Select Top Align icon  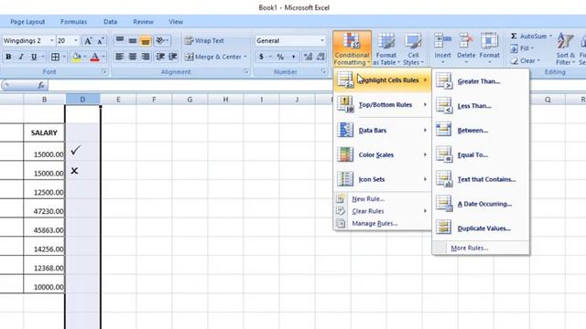point(120,40)
